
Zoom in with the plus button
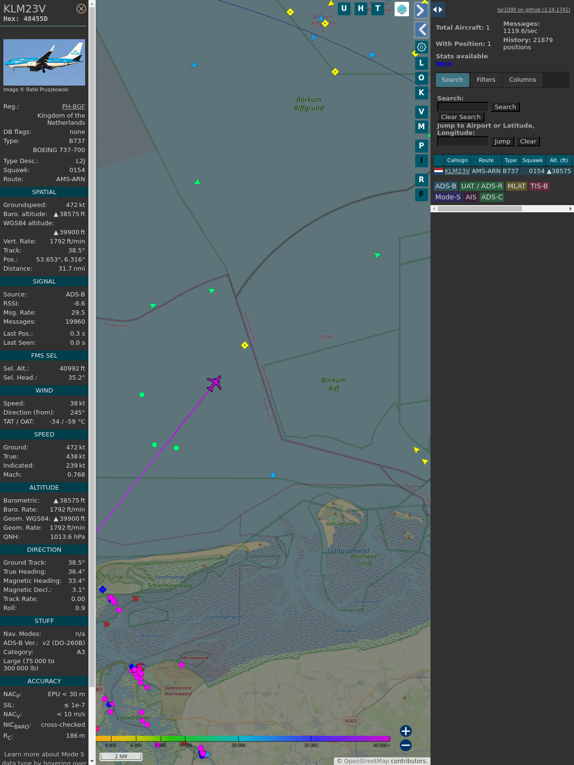406,731
